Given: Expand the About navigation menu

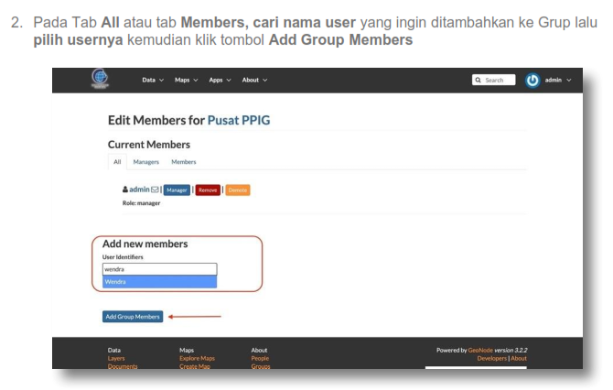Looking at the screenshot, I should (254, 80).
